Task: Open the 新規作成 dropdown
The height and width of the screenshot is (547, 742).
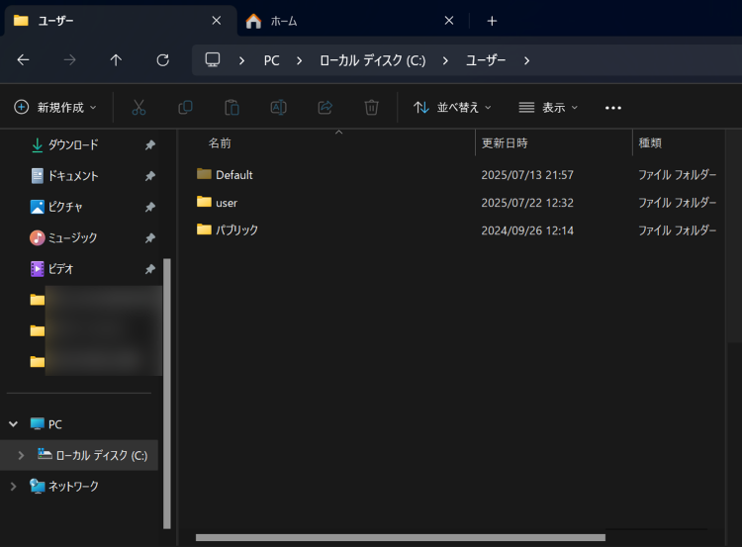Action: [55, 108]
